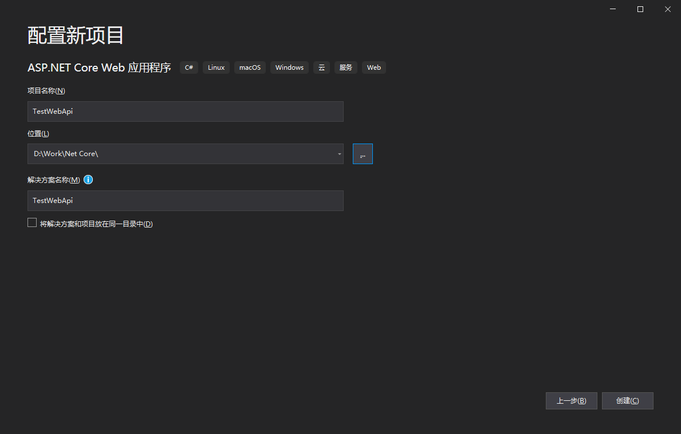Minimize the configure project window

click(613, 9)
